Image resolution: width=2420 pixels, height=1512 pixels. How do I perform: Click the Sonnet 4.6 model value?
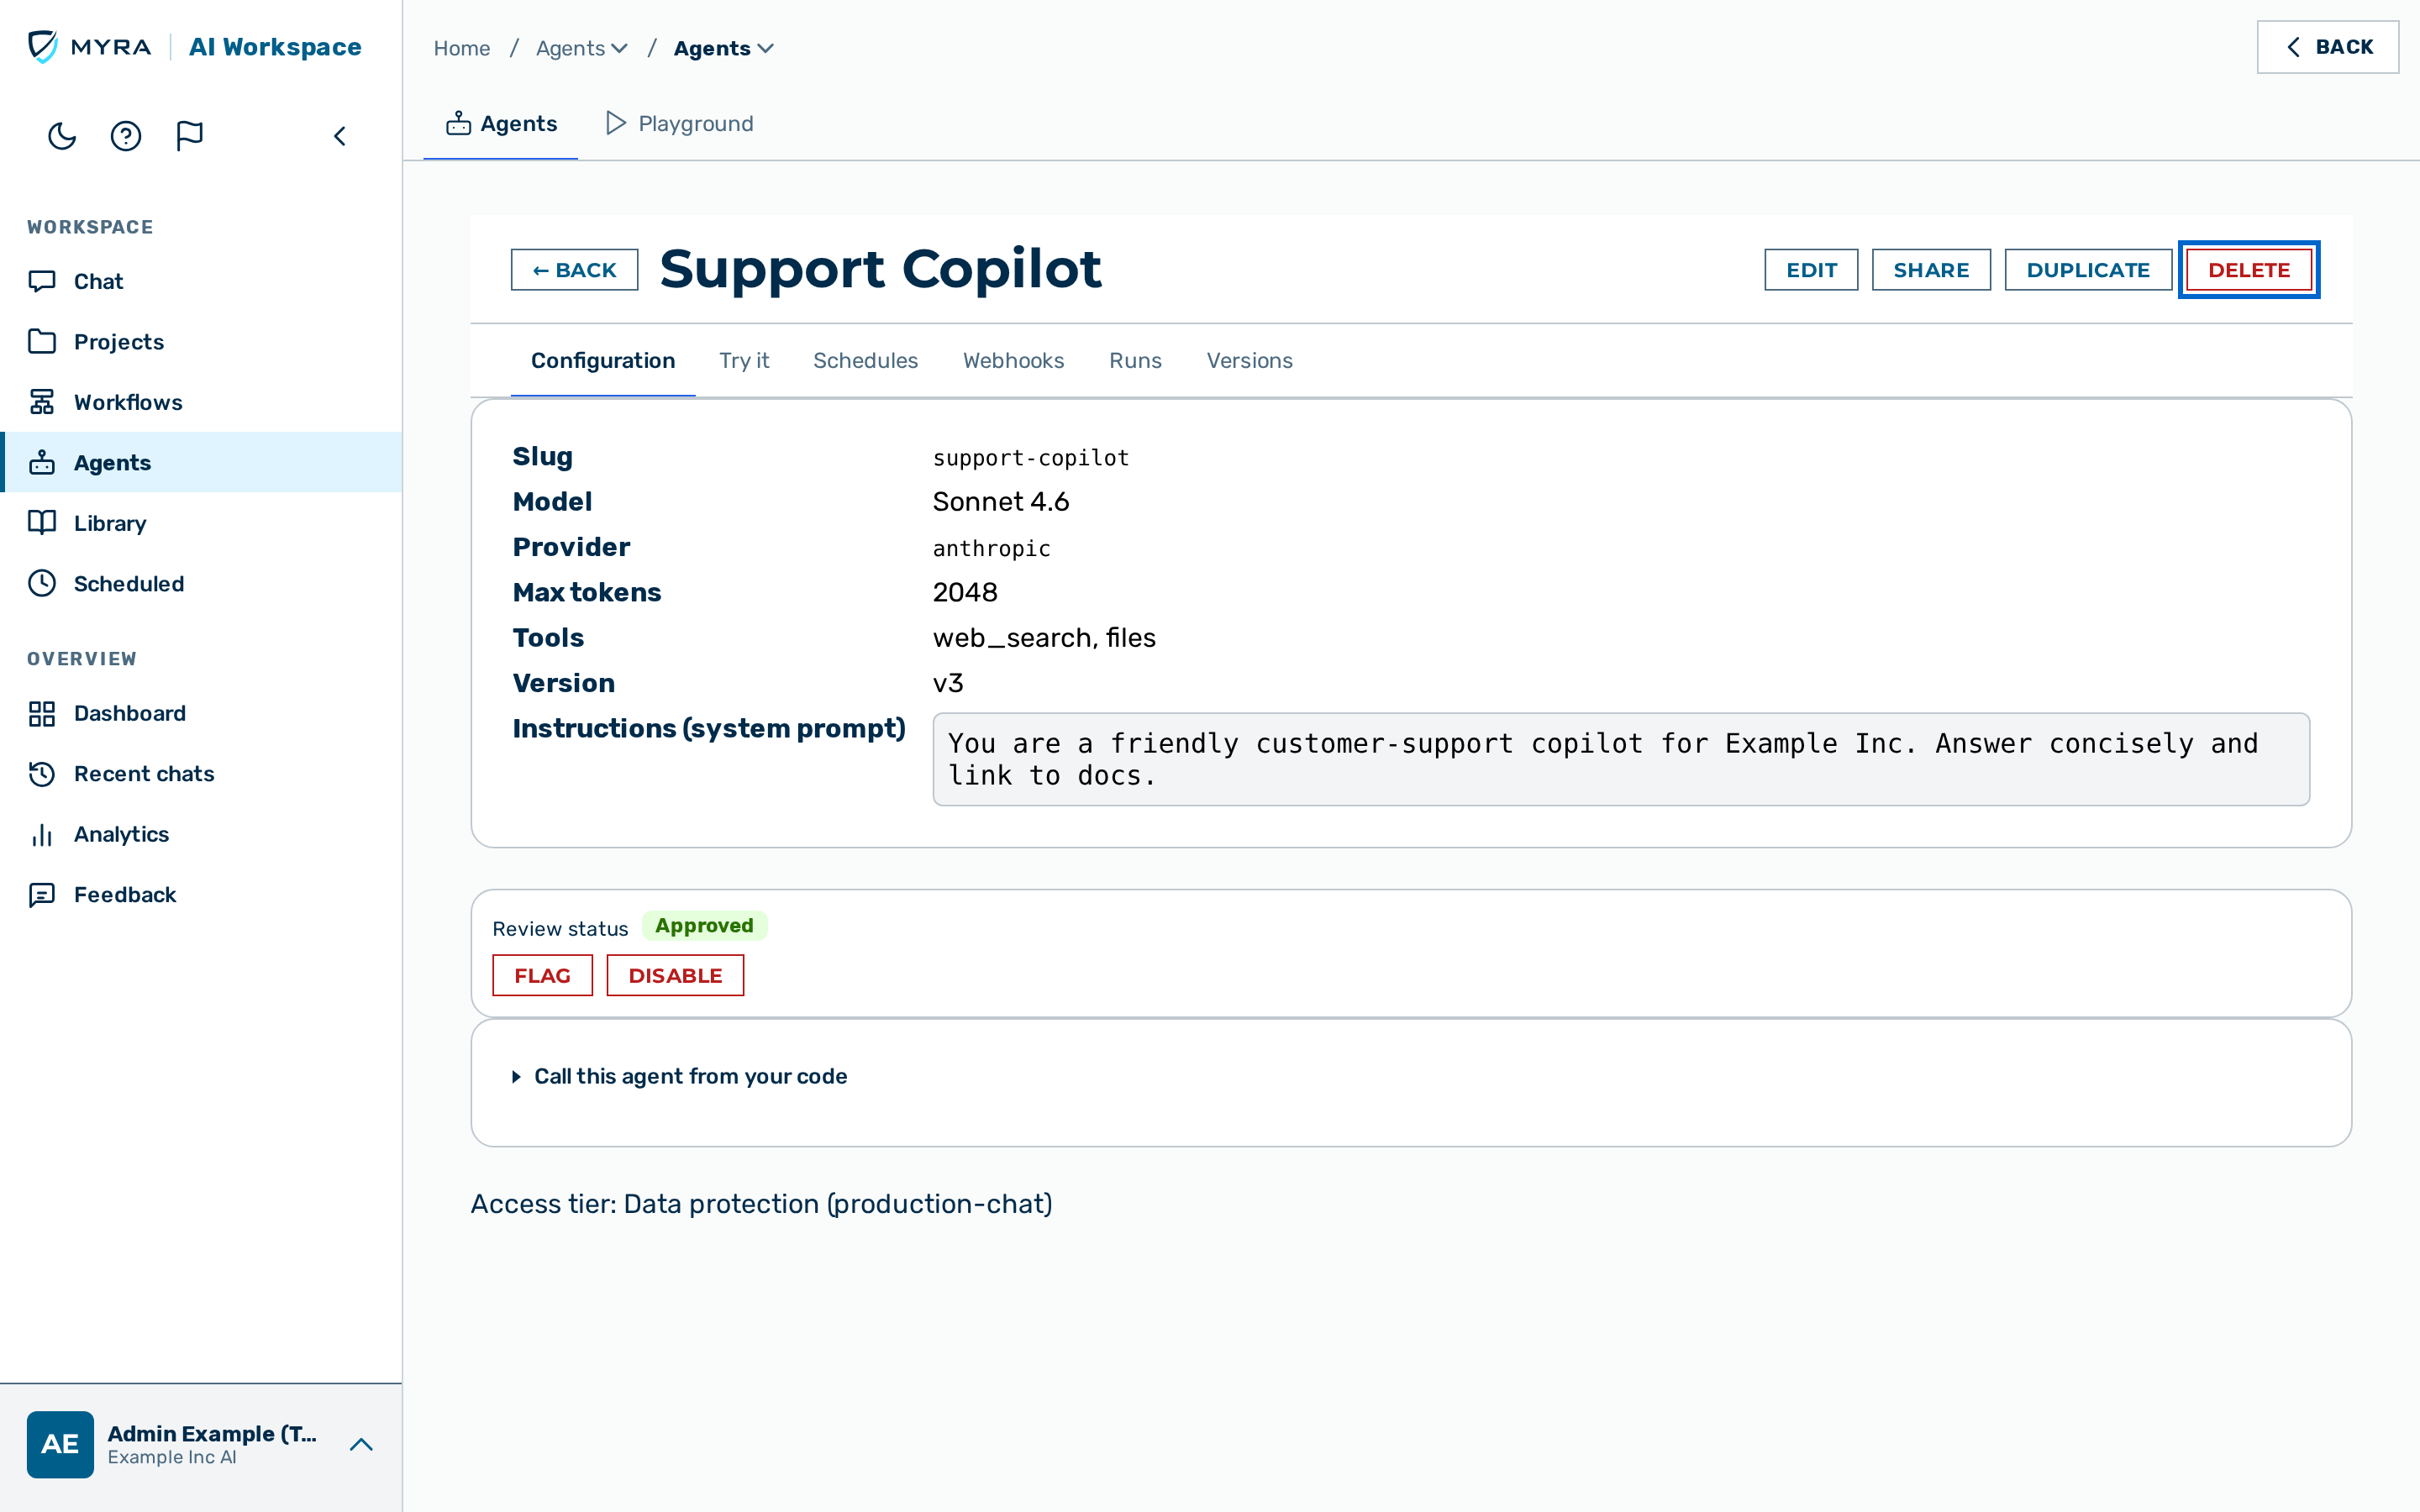pos(1001,502)
